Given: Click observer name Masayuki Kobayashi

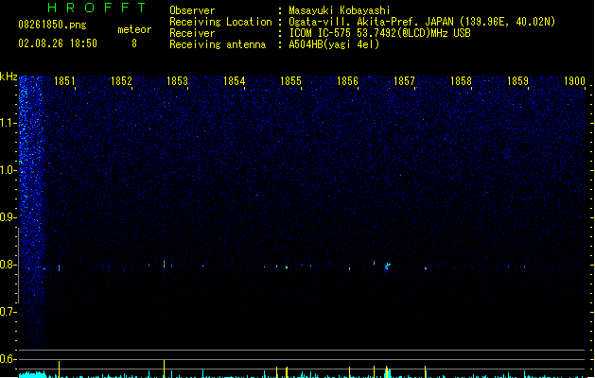Looking at the screenshot, I should 340,10.
